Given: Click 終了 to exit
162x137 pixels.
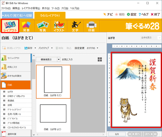Looking at the screenshot, I should click(155, 14).
